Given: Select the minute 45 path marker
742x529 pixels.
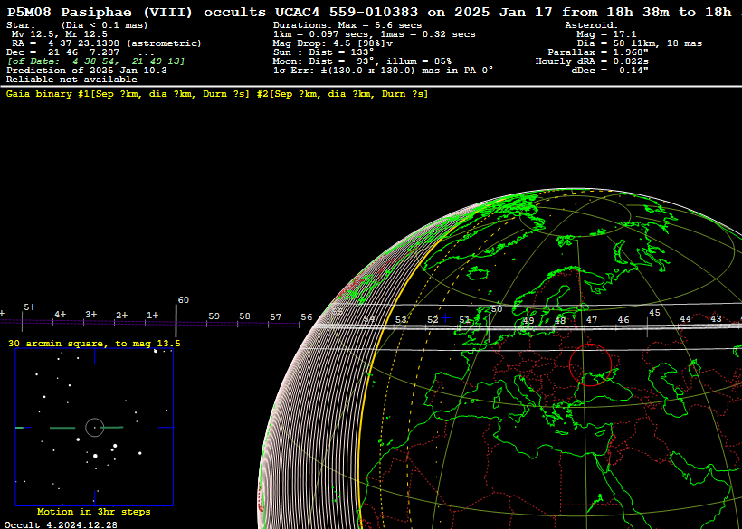Looking at the screenshot, I should point(654,313).
